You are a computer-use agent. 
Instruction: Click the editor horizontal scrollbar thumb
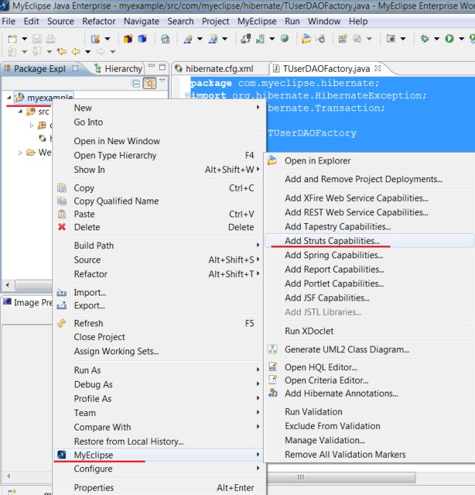[341, 477]
